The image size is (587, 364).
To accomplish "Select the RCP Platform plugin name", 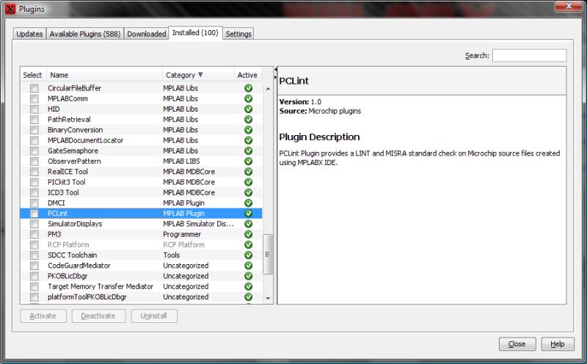I will [x=68, y=244].
